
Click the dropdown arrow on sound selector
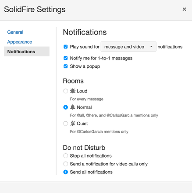(x=151, y=47)
